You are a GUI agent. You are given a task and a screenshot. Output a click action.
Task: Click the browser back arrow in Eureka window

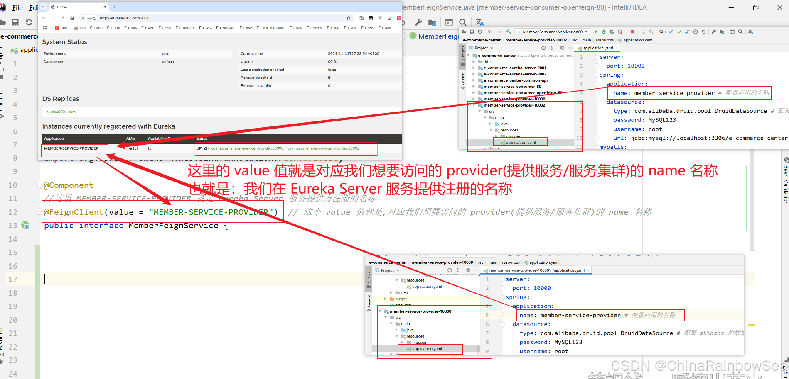coord(44,18)
